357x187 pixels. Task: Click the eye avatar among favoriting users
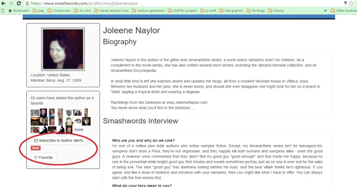[77, 121]
